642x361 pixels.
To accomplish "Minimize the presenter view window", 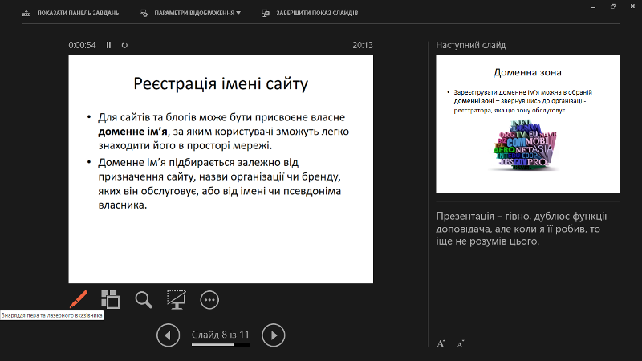I will 593,7.
